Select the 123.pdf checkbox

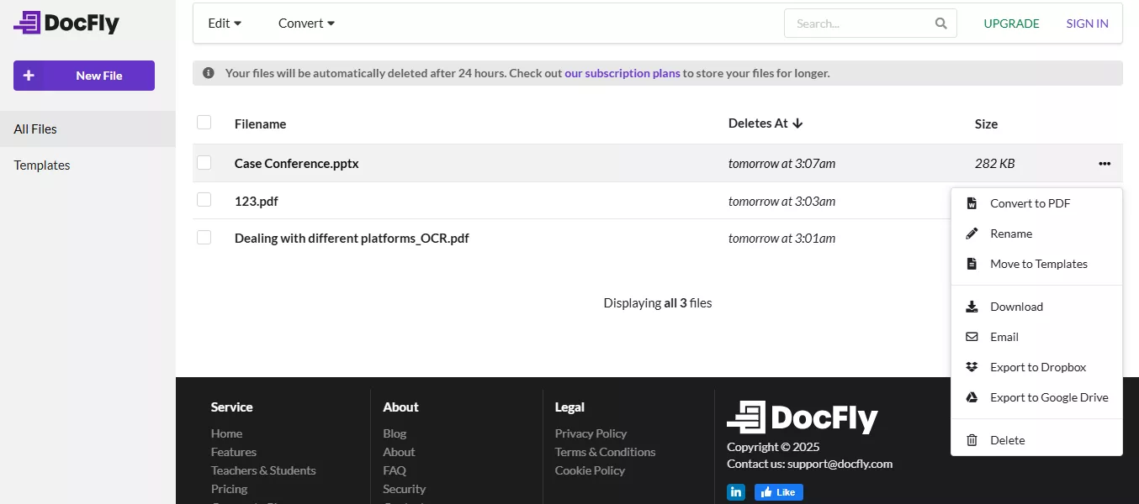coord(204,200)
